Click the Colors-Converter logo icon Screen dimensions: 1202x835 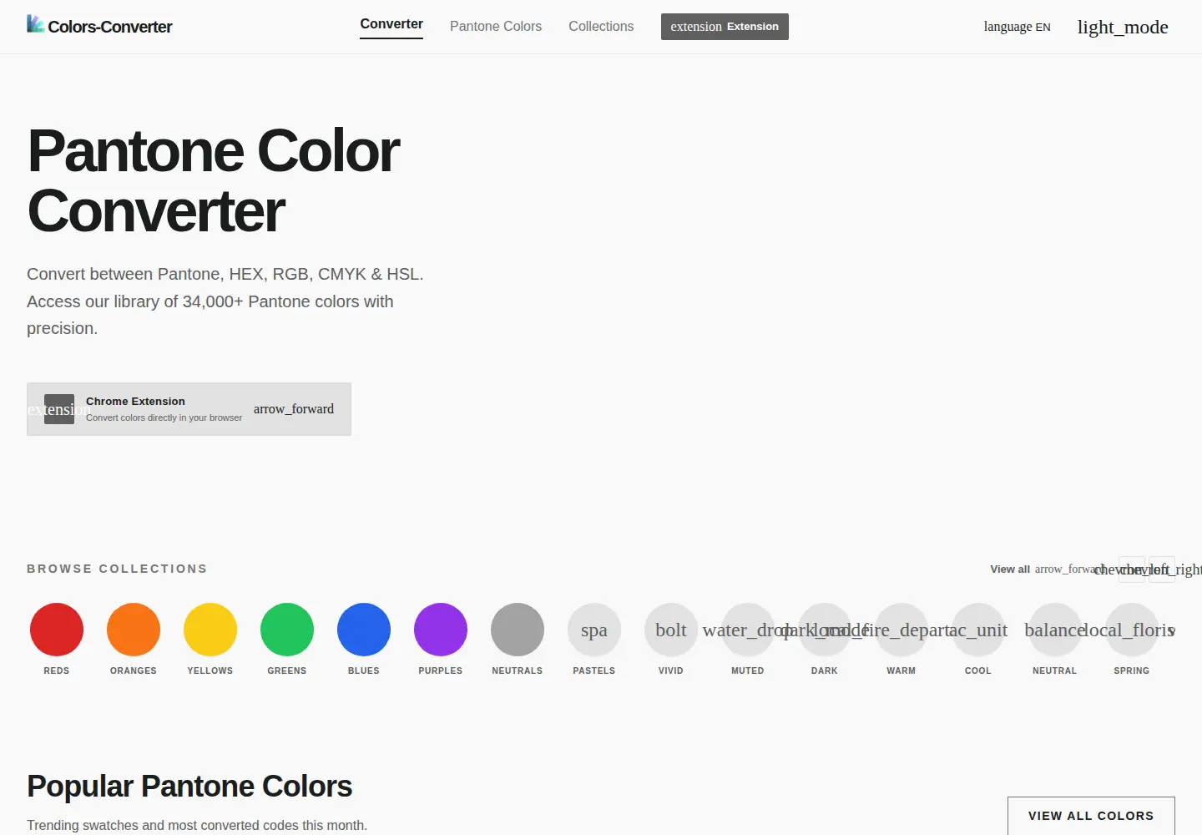coord(35,24)
